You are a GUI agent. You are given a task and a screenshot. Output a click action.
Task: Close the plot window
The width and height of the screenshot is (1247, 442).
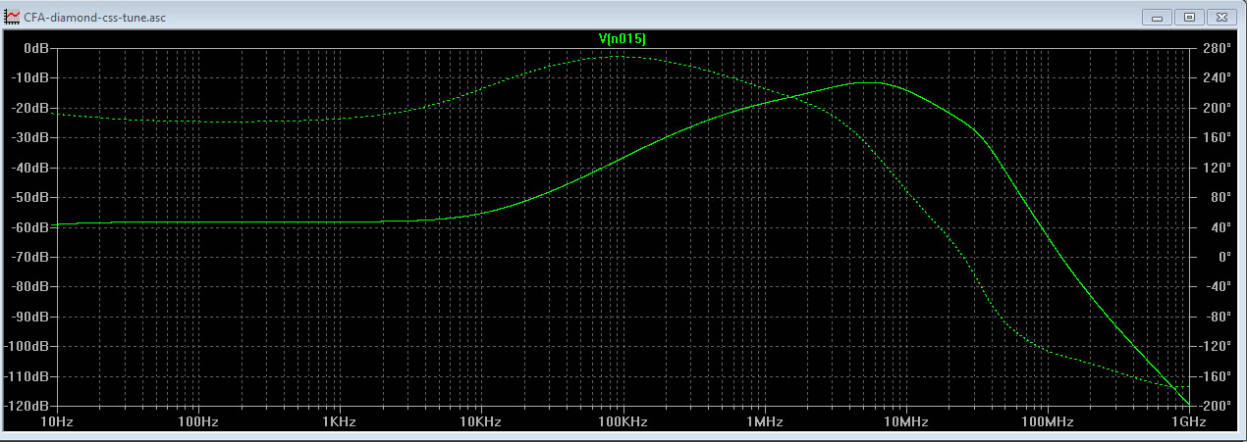coord(1220,17)
